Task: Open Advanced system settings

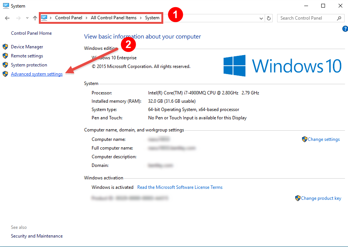Action: [x=37, y=74]
